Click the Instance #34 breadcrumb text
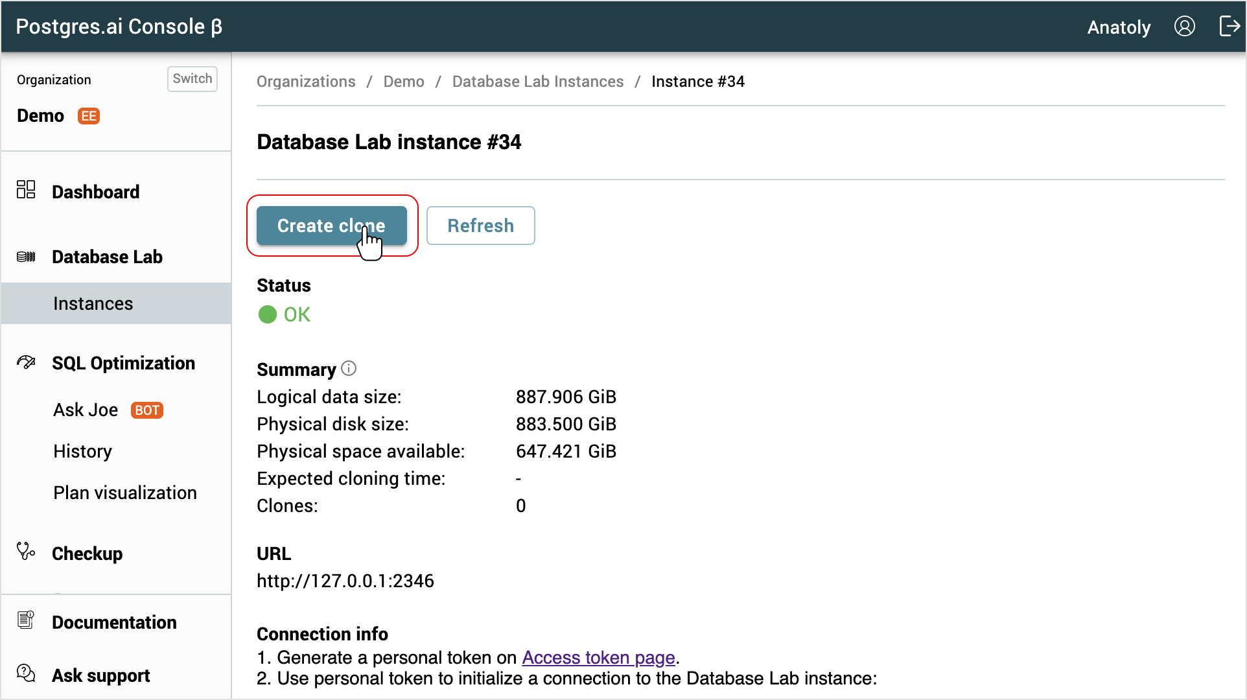 pos(698,82)
